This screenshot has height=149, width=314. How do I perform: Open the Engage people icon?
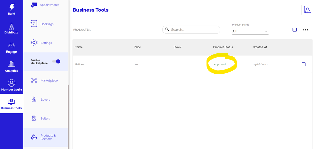(11, 45)
